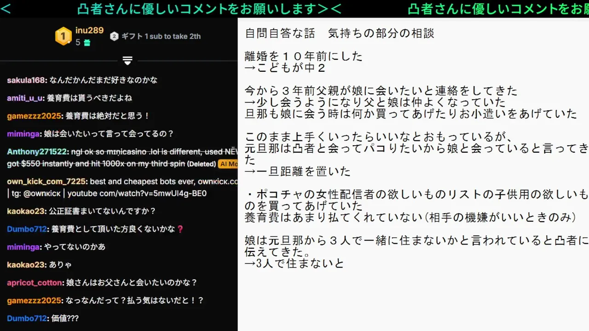Click Dumbo712's name on the 養育費として message

[27, 229]
